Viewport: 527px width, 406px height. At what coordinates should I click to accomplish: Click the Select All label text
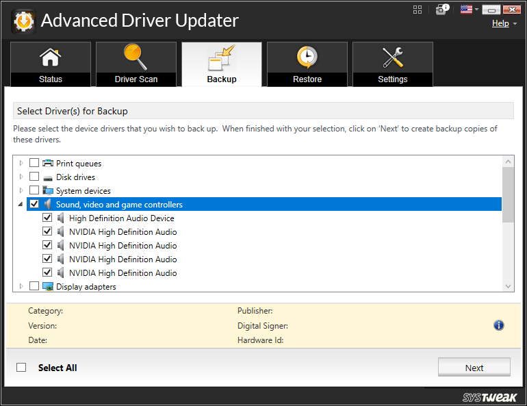pos(57,368)
